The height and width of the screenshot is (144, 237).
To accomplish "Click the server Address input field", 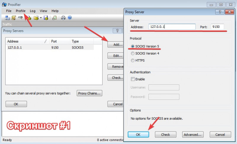I will coord(172,27).
